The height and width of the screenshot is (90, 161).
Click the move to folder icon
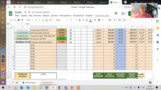(x=29, y=12)
